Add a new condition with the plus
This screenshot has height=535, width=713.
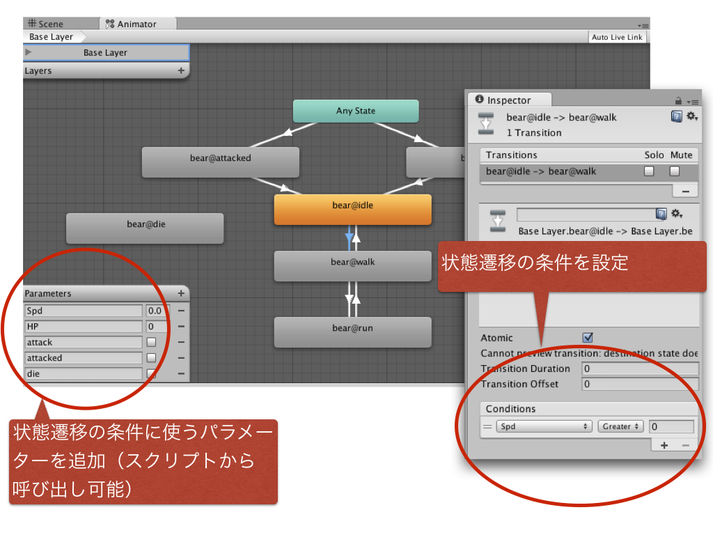[x=664, y=445]
